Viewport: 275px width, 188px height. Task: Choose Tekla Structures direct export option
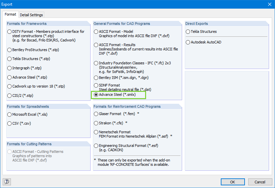pos(188,32)
